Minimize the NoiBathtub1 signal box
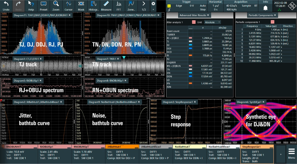The height and width of the screenshot is (164, 297). pyautogui.click(x=204, y=147)
